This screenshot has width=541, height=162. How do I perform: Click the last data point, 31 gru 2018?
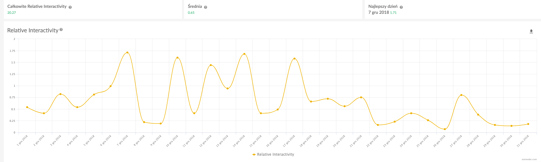(x=528, y=124)
